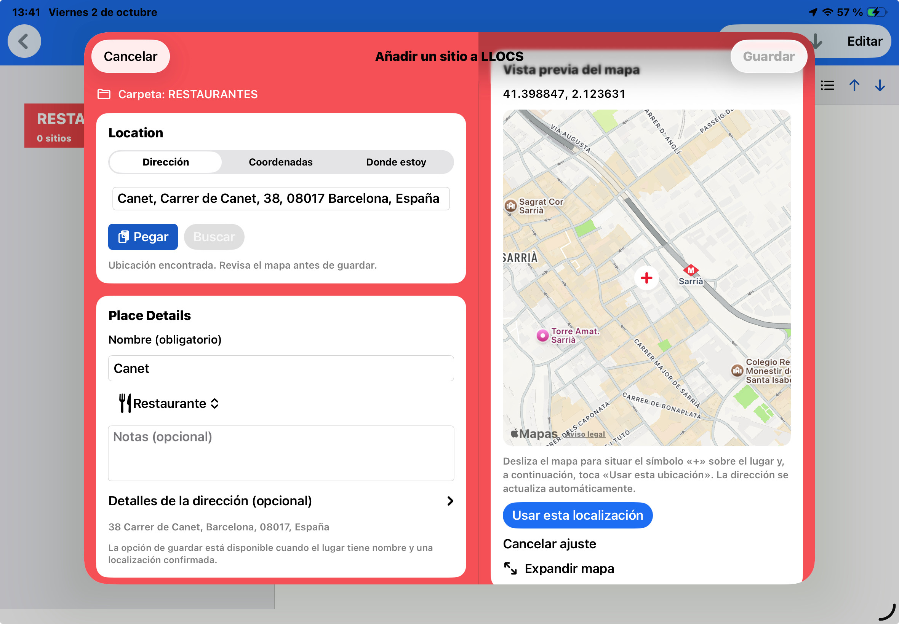Screen dimensions: 899x624
Task: Open the Aviso legal link on map
Action: point(585,434)
